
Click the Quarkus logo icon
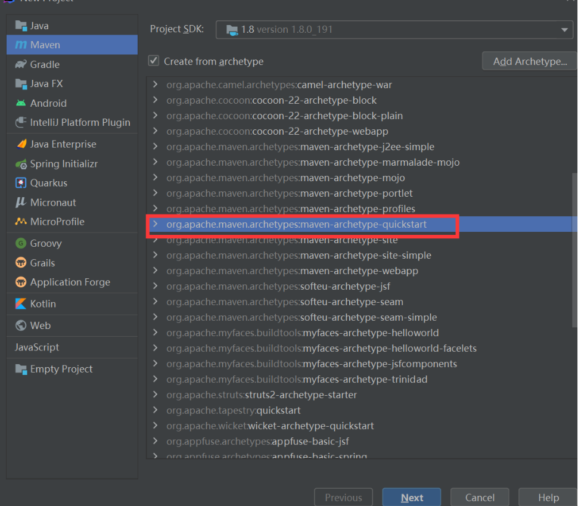(21, 183)
